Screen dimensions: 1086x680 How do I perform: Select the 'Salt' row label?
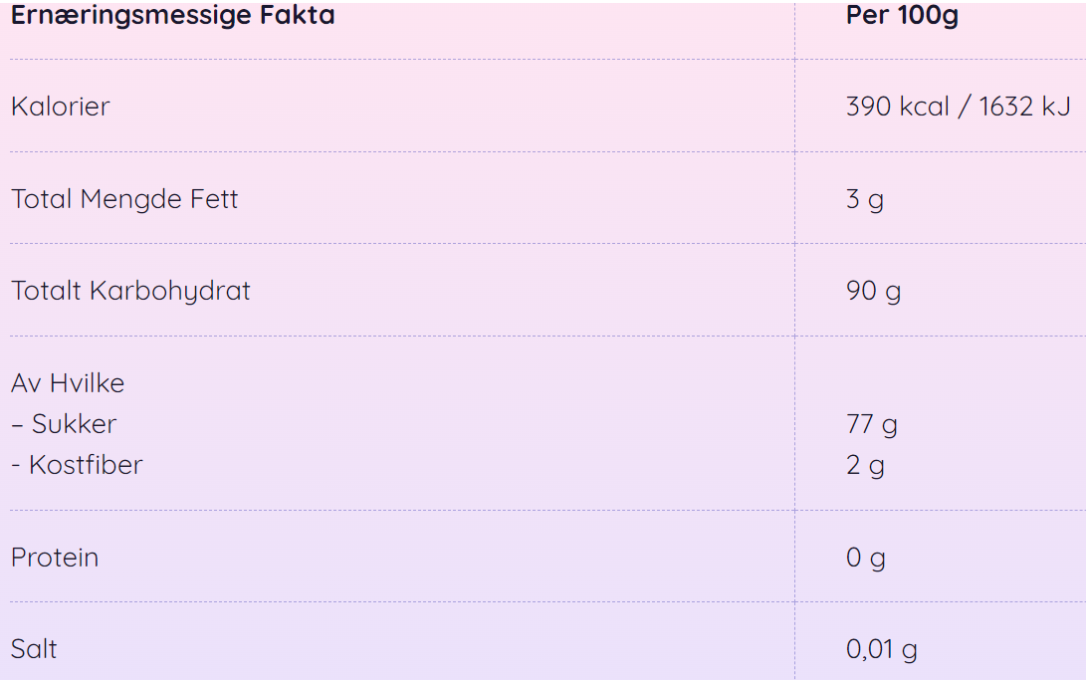34,649
